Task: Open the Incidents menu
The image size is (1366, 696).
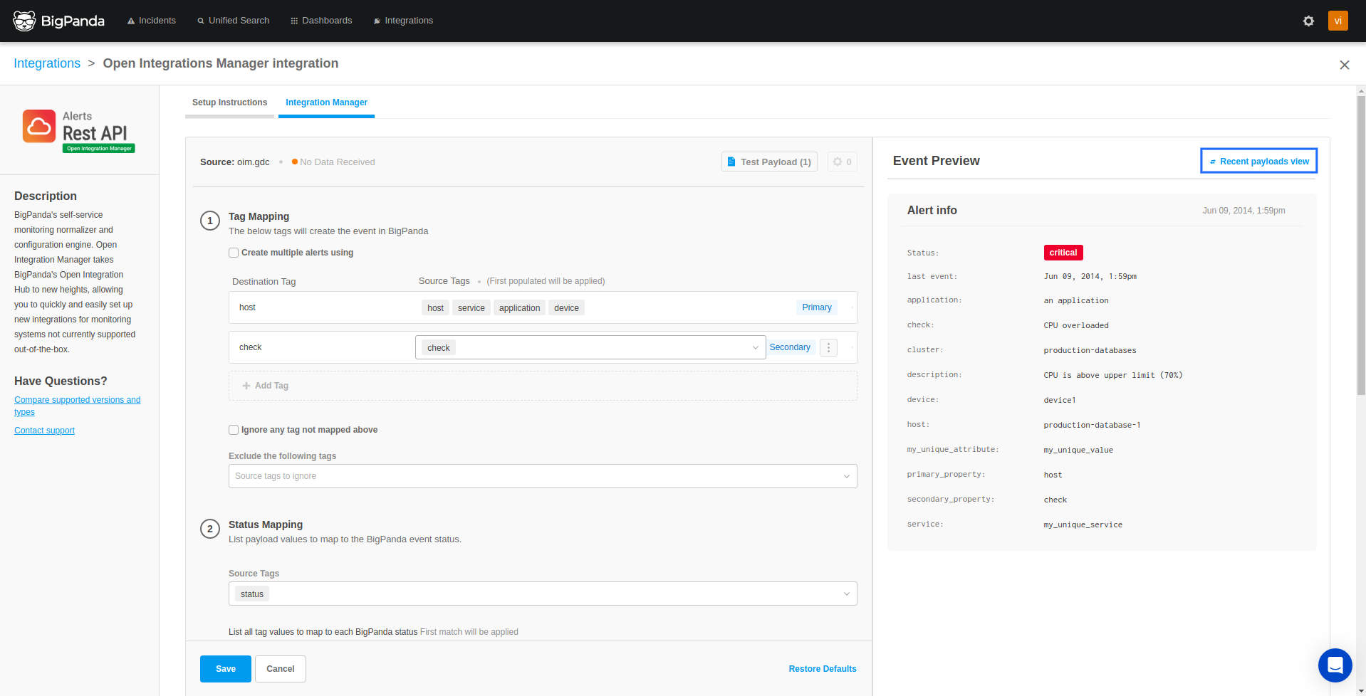Action: (151, 21)
